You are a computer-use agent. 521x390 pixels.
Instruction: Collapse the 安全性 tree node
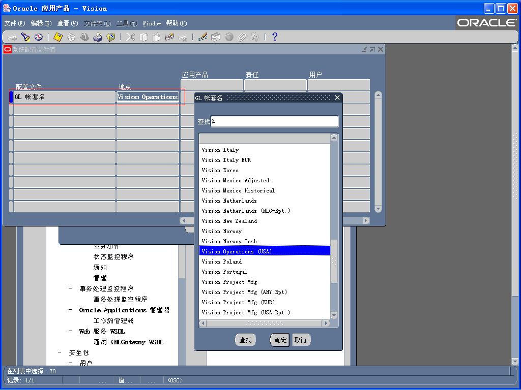pyautogui.click(x=60, y=352)
